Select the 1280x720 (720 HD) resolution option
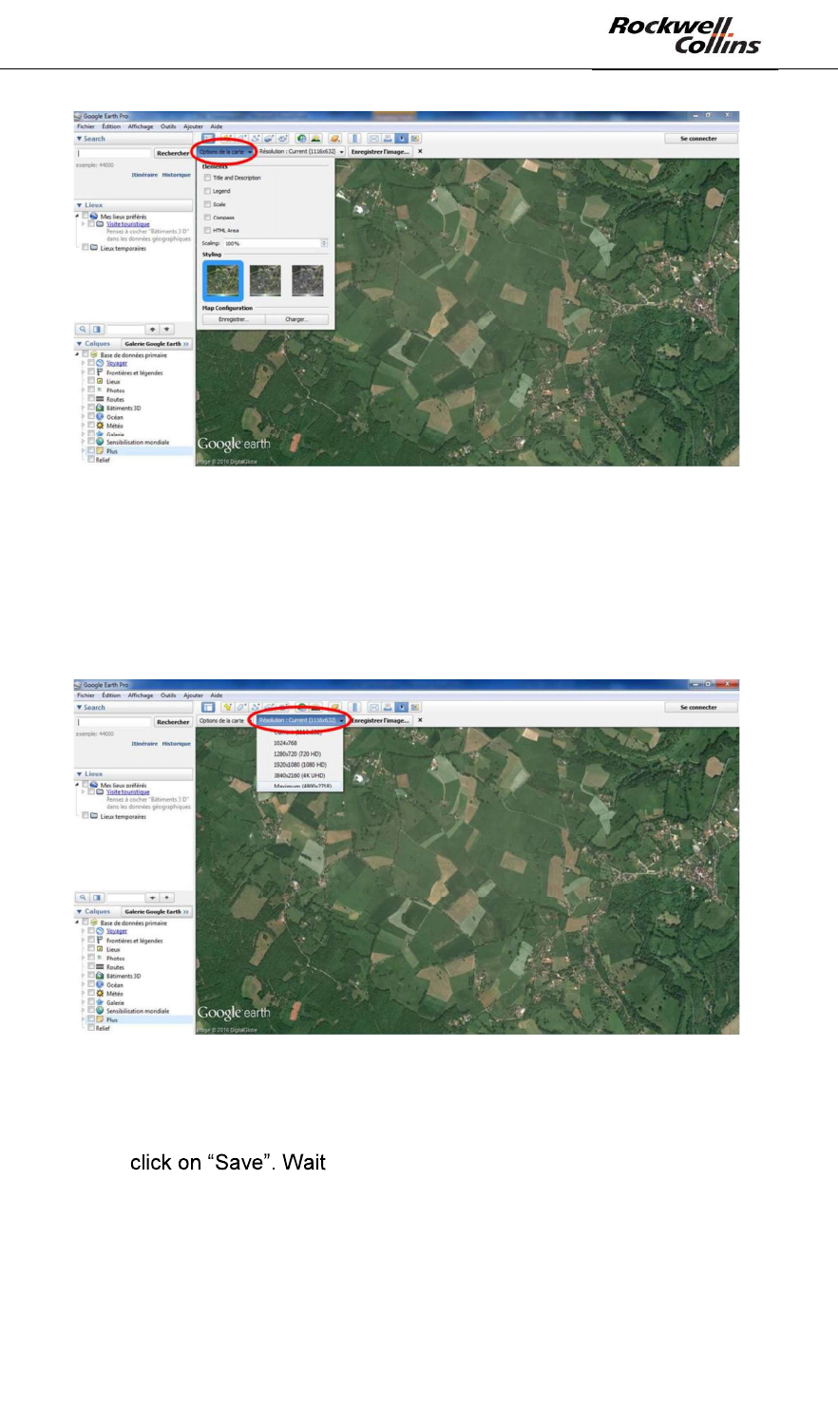This screenshot has width=838, height=1427. pyautogui.click(x=299, y=753)
